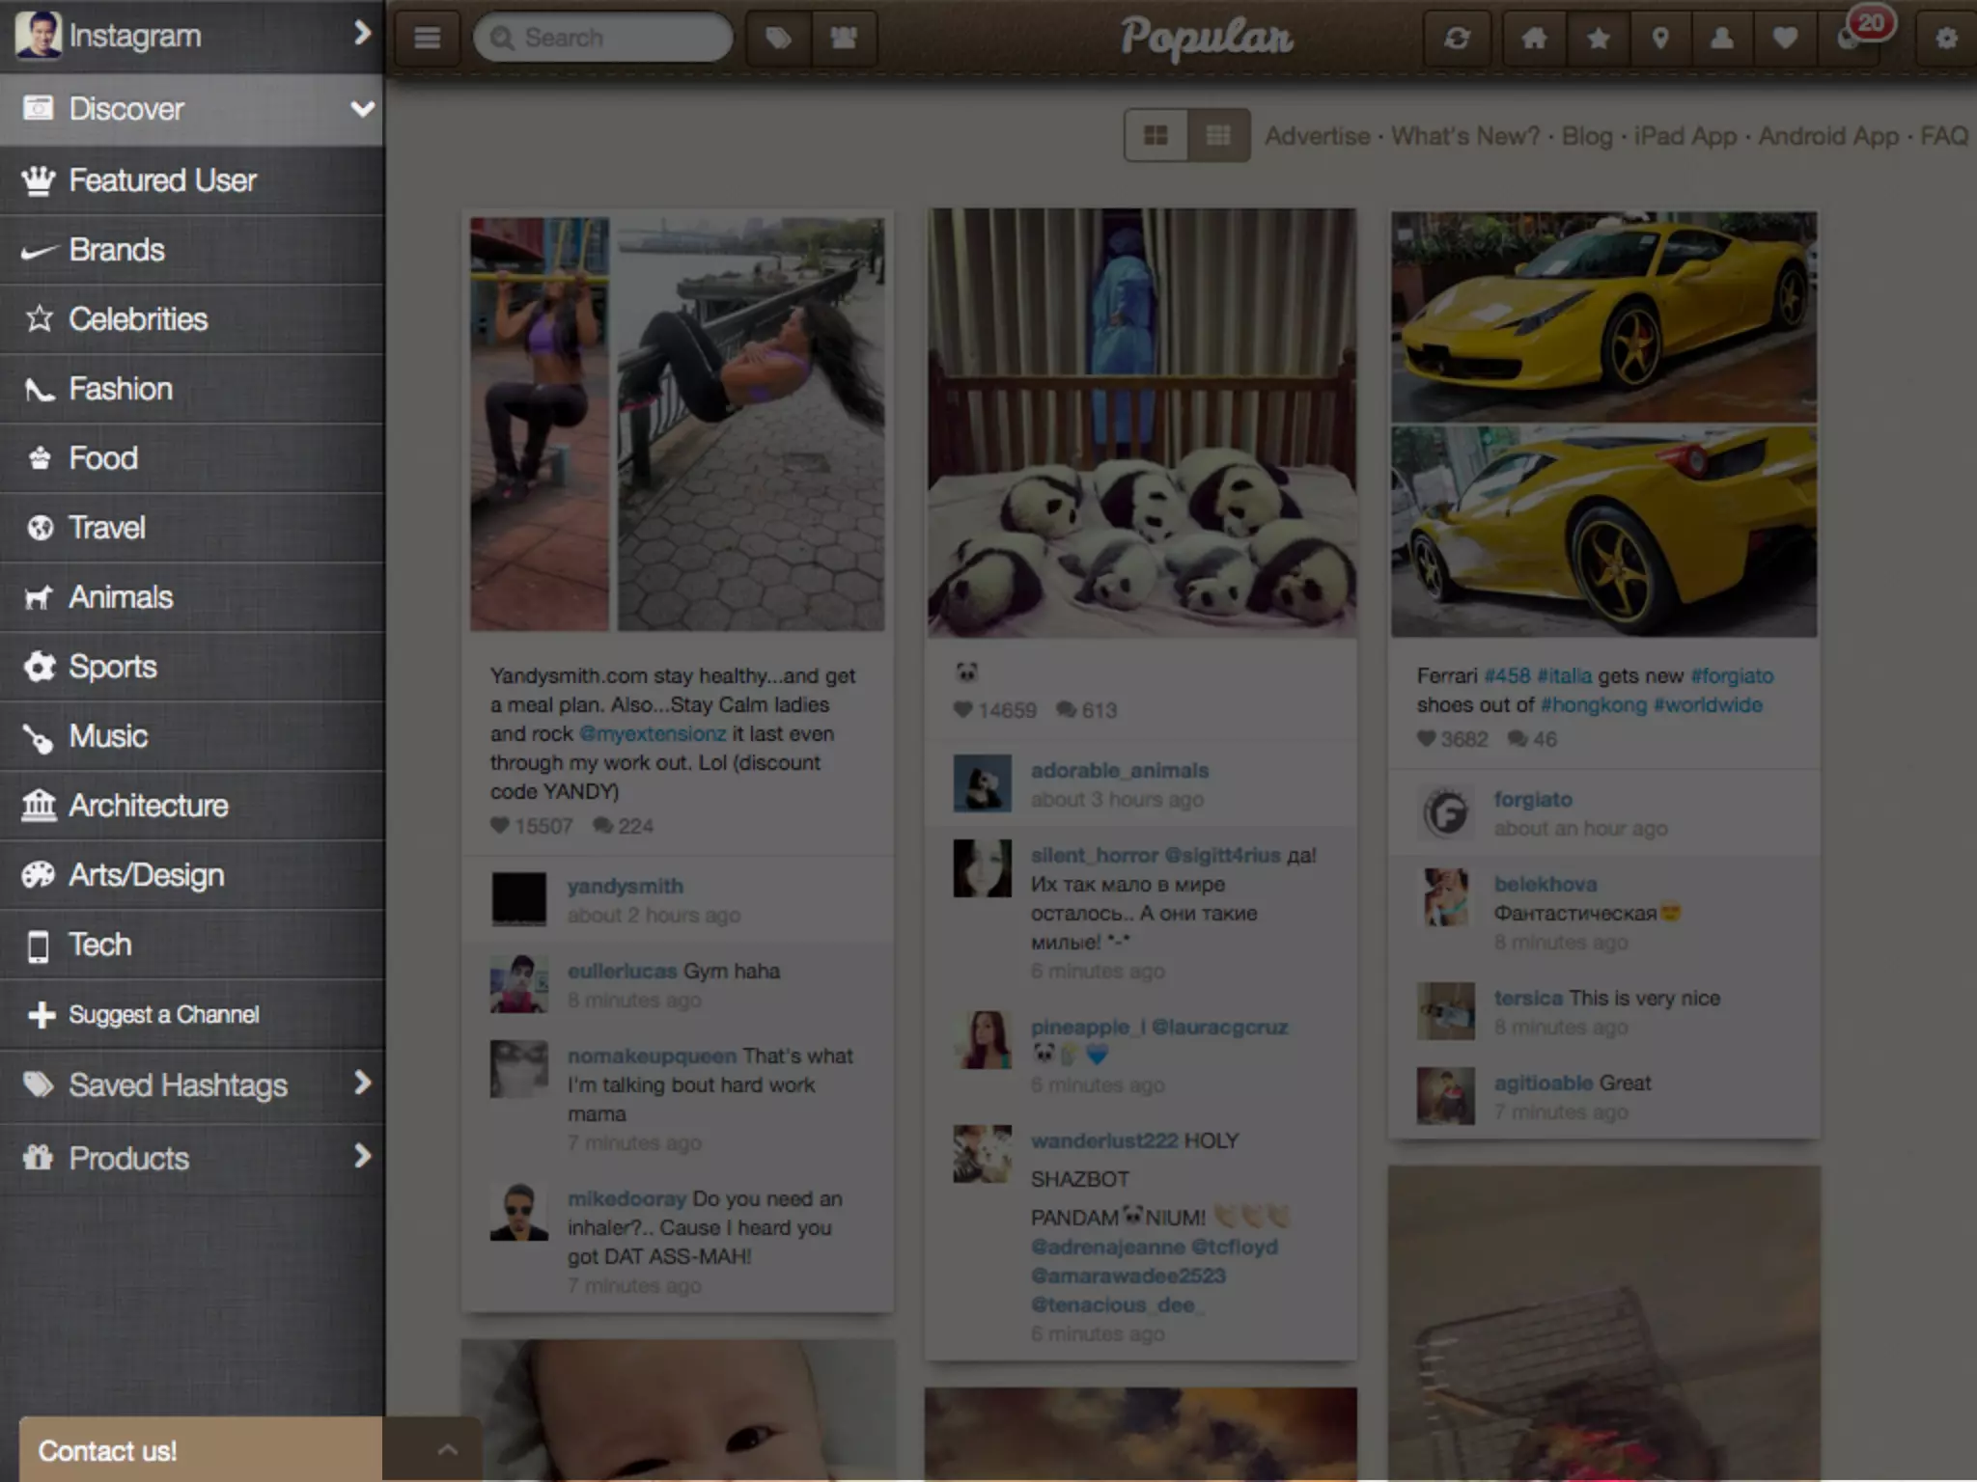Switch to large grid view

pyautogui.click(x=1156, y=135)
